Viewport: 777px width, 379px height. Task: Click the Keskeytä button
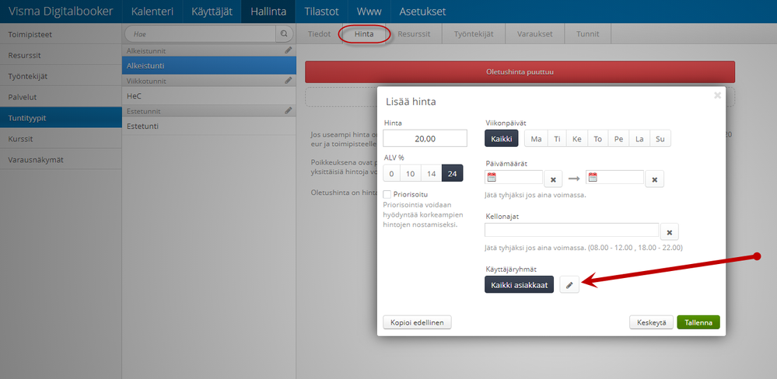point(651,322)
